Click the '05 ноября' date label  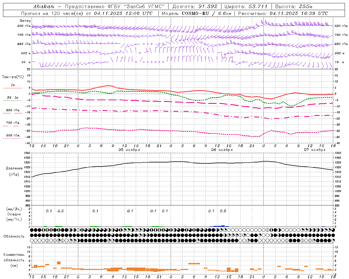coord(129,150)
